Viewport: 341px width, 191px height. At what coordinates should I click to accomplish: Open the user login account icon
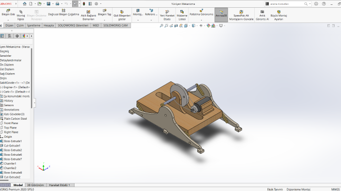pyautogui.click(x=316, y=4)
